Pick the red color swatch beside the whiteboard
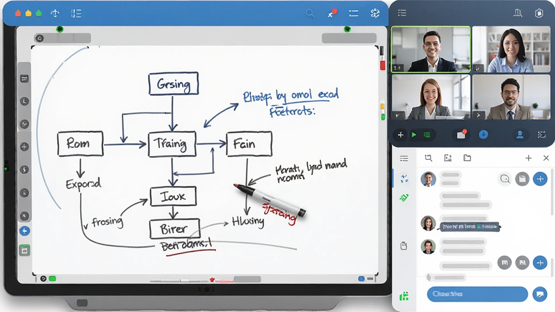Screen dimensions: 555x312 point(383,65)
